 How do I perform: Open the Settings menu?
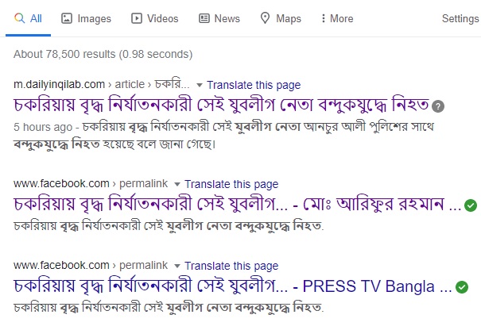(460, 18)
